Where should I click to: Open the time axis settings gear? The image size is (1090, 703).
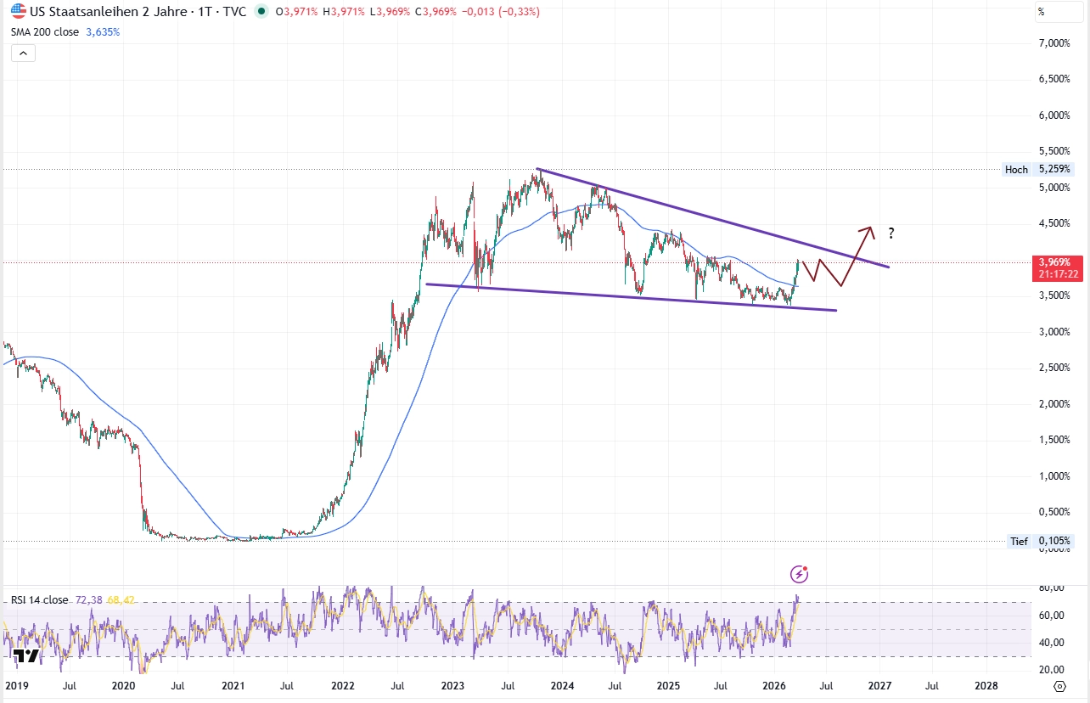click(x=1059, y=686)
